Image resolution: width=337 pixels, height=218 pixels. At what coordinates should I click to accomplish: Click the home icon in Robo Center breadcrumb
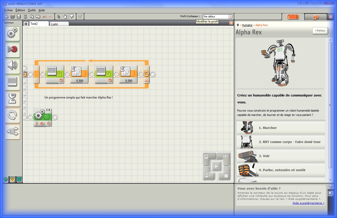(238, 25)
